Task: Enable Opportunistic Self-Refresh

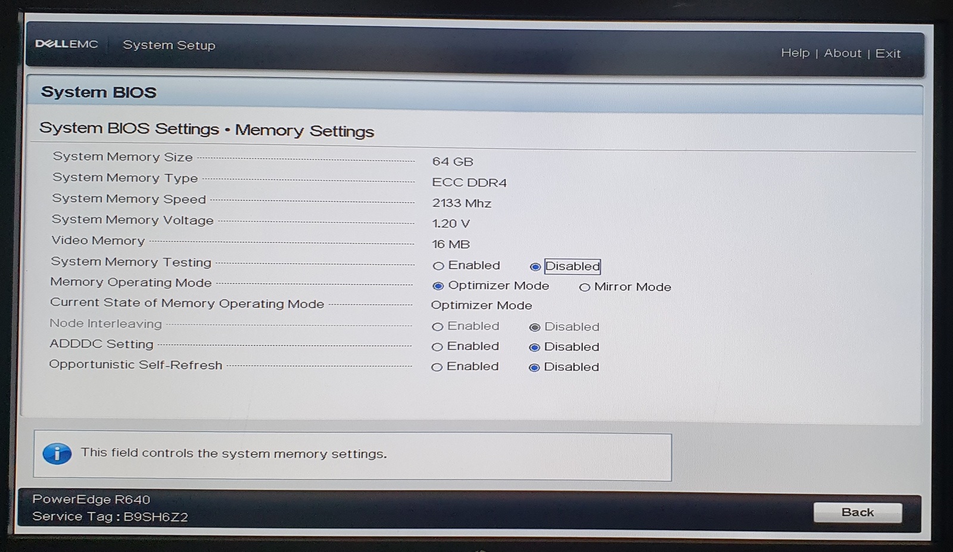Action: click(437, 367)
